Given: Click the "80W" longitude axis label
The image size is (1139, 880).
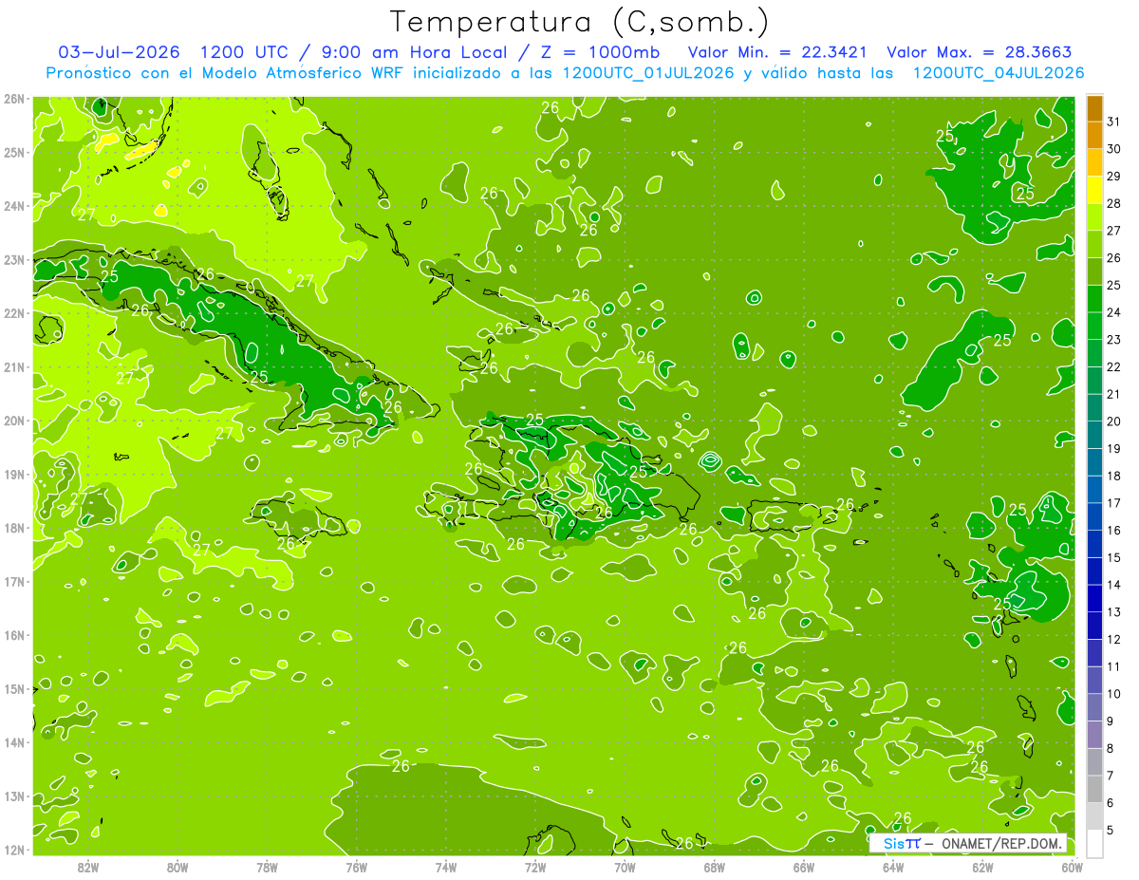Looking at the screenshot, I should 177,867.
